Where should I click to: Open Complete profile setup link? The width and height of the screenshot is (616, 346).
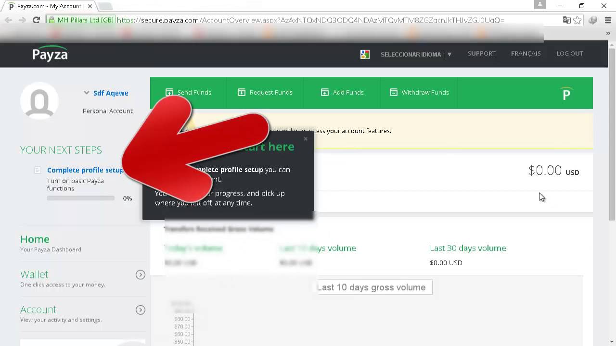[85, 170]
